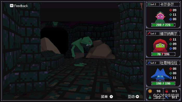Select the blue wizard hat portrait
Image resolution: width=182 pixels, height=102 pixels.
(x=160, y=75)
